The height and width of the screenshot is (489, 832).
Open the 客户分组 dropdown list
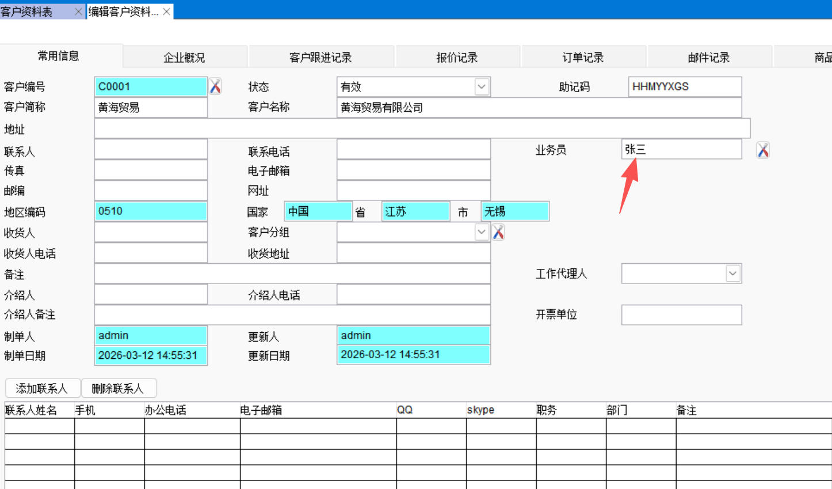482,232
